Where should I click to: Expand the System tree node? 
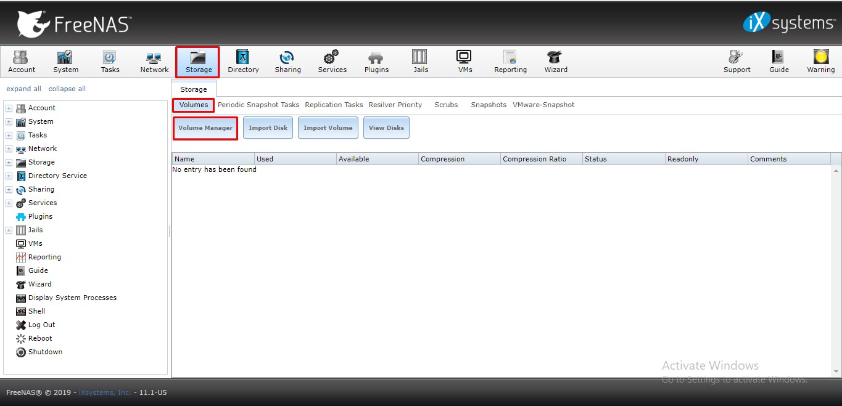pyautogui.click(x=9, y=121)
